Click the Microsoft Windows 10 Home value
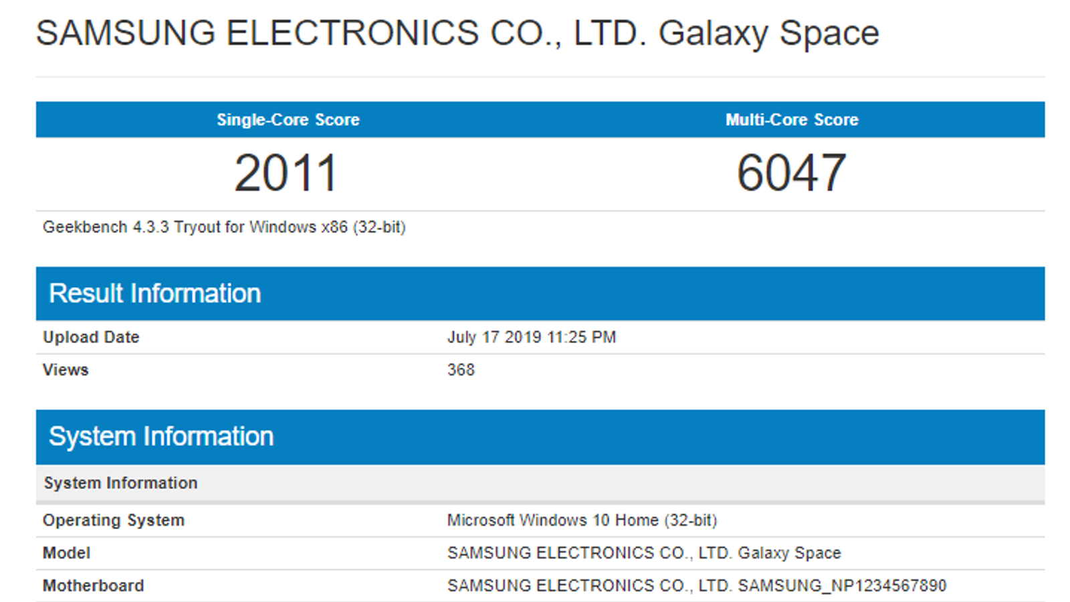 582,520
